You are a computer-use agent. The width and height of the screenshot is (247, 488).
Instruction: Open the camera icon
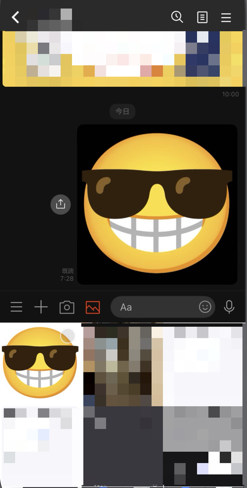(x=67, y=307)
